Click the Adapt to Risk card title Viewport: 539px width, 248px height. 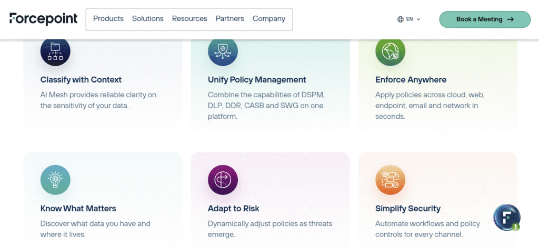click(x=234, y=209)
